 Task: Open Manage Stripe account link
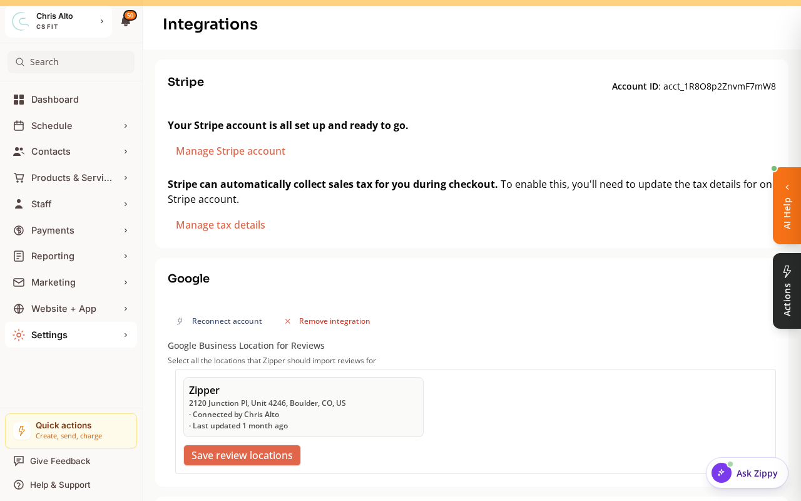click(x=230, y=151)
